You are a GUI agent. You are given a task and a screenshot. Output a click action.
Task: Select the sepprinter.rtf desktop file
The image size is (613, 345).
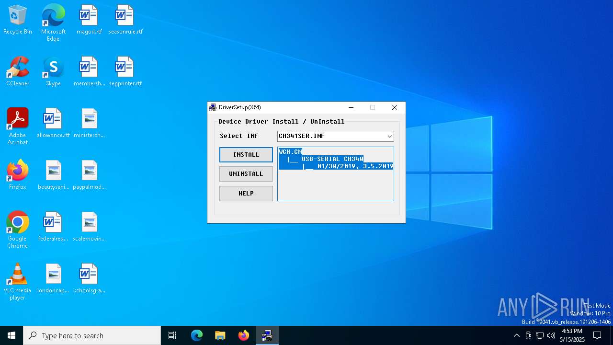tap(125, 72)
